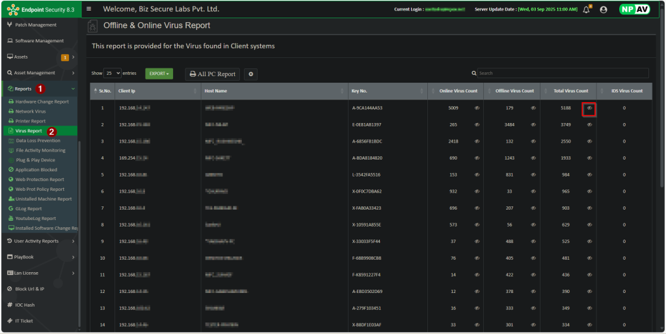Image resolution: width=666 pixels, height=334 pixels.
Task: View total virus details for row 1
Action: point(589,108)
